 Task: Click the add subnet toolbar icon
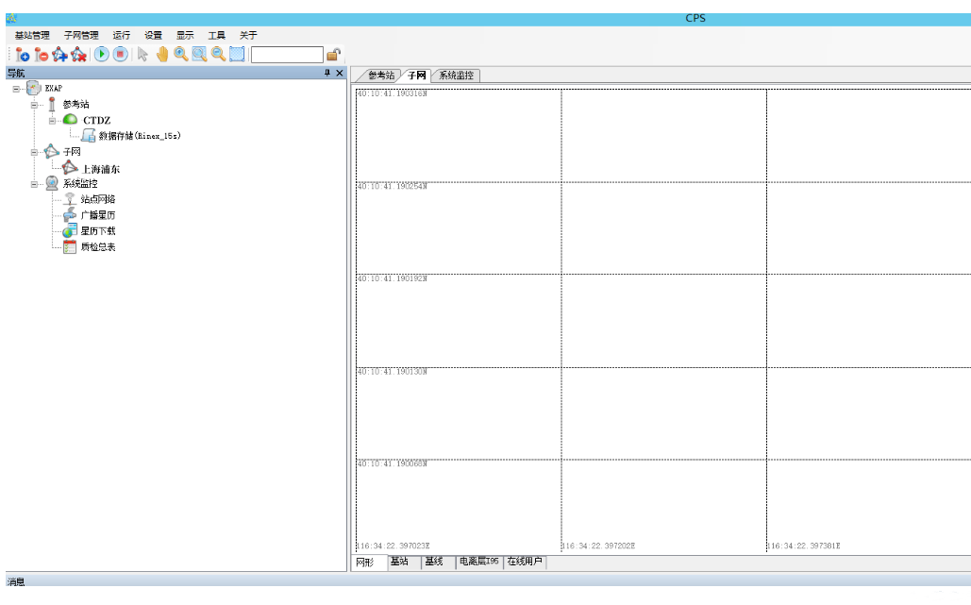pos(60,55)
